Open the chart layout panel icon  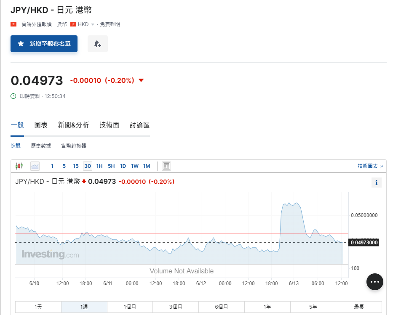point(166,166)
